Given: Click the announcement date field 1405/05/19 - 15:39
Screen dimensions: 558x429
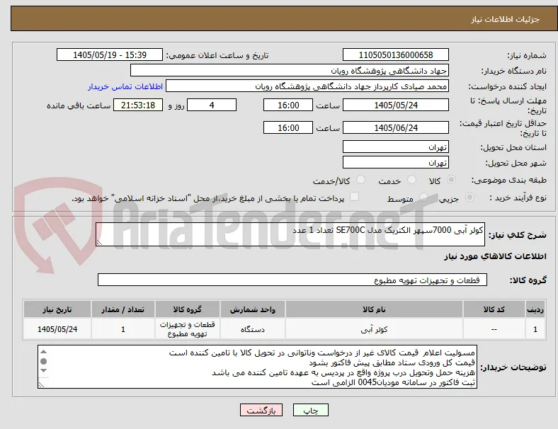Looking at the screenshot, I should pyautogui.click(x=110, y=55).
